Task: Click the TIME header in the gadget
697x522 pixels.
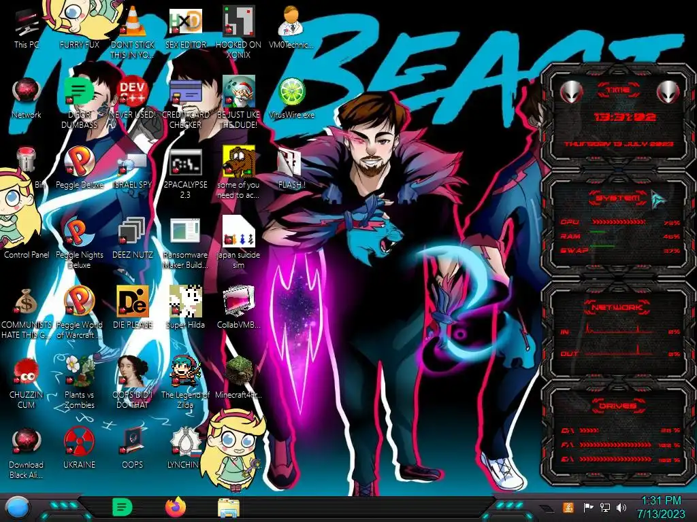Action: pyautogui.click(x=618, y=90)
